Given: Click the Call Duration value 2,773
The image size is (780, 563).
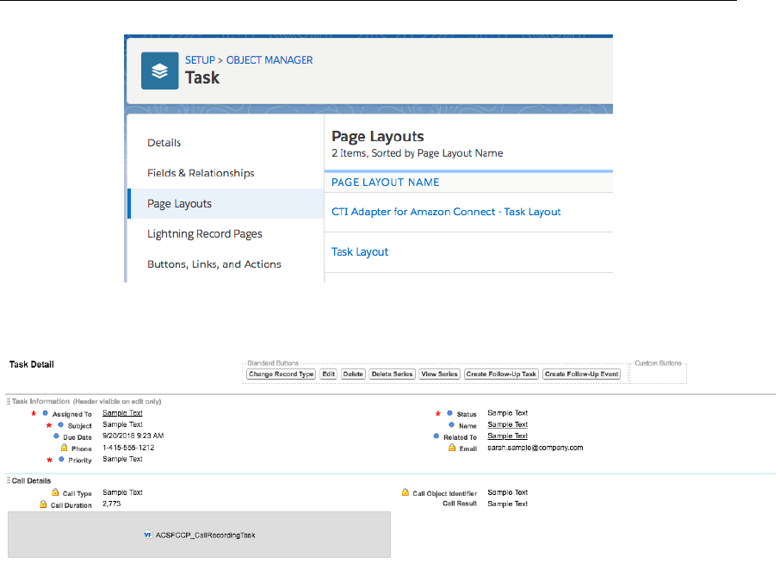Looking at the screenshot, I should pos(111,504).
